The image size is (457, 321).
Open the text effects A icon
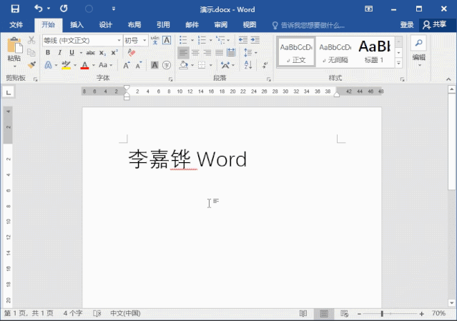pos(48,65)
